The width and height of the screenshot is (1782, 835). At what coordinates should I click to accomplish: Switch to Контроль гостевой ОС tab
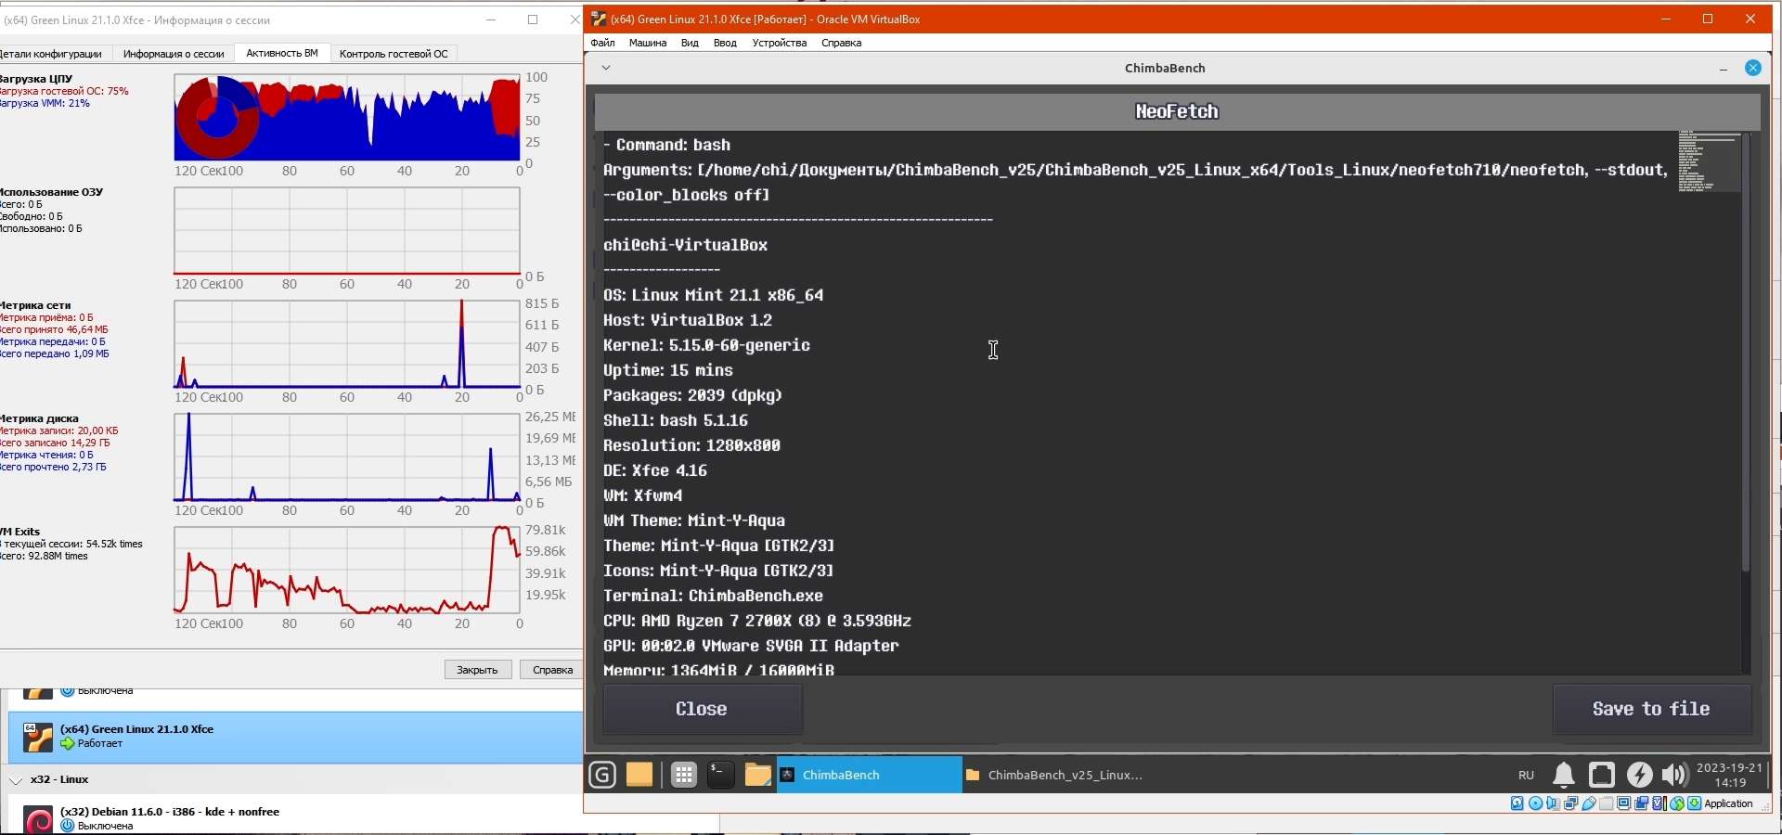[394, 54]
